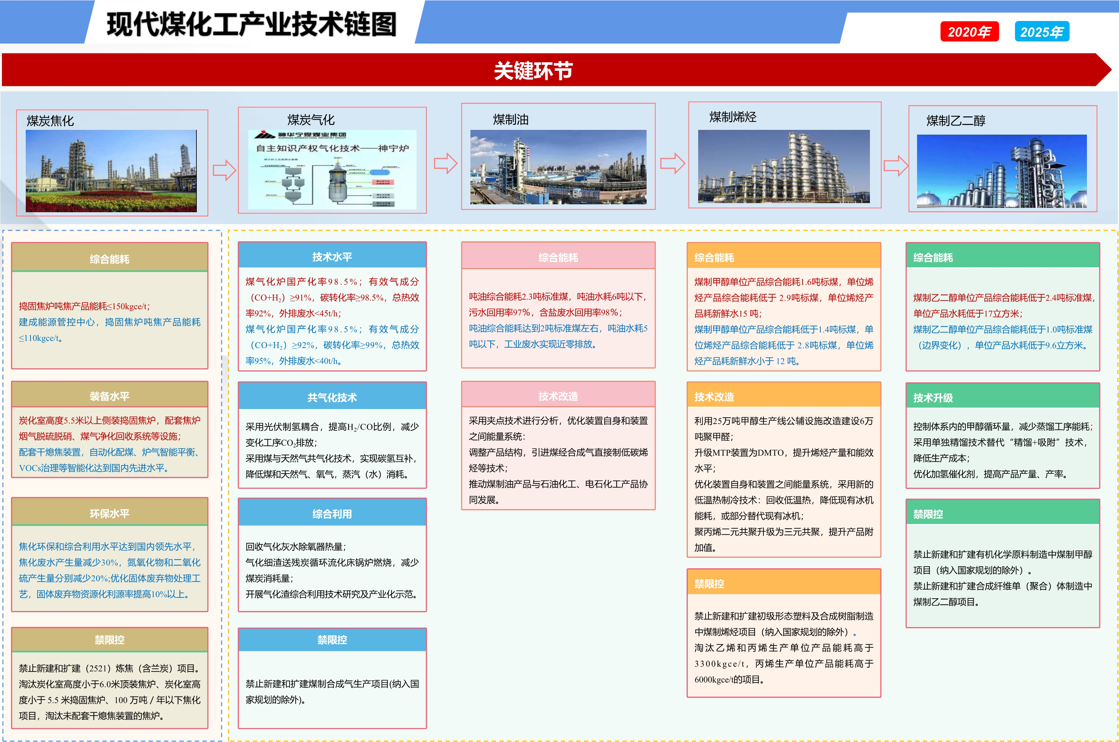This screenshot has height=742, width=1119.
Task: Open the 煤炭焦化 plant photo
Action: 111,171
